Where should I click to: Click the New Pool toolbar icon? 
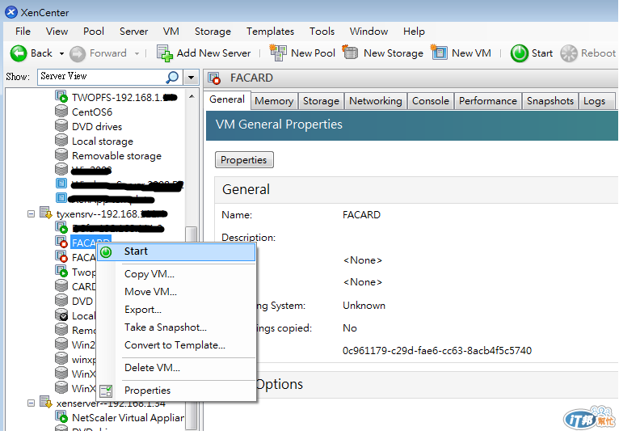click(278, 53)
